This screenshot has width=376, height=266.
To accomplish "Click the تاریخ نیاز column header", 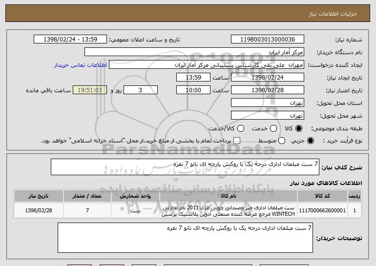I will click(39, 196).
